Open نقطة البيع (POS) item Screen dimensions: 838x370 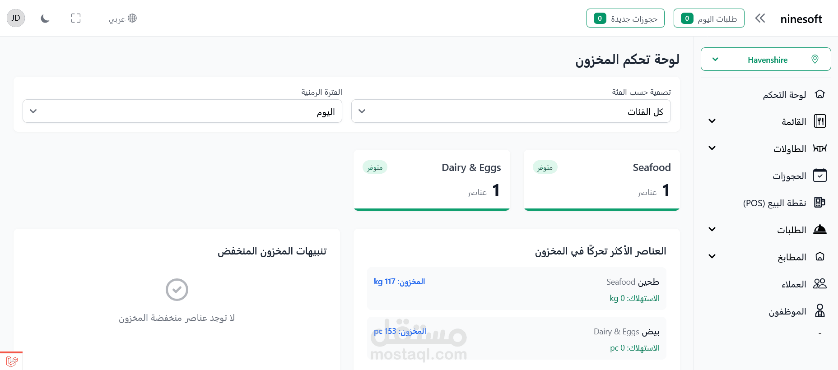pyautogui.click(x=774, y=203)
